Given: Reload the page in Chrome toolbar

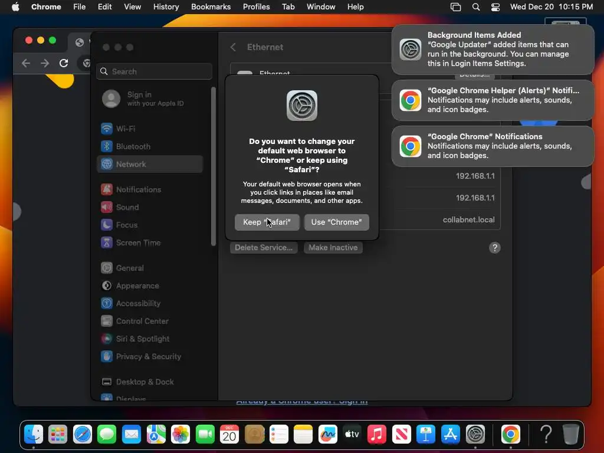Looking at the screenshot, I should (x=64, y=63).
